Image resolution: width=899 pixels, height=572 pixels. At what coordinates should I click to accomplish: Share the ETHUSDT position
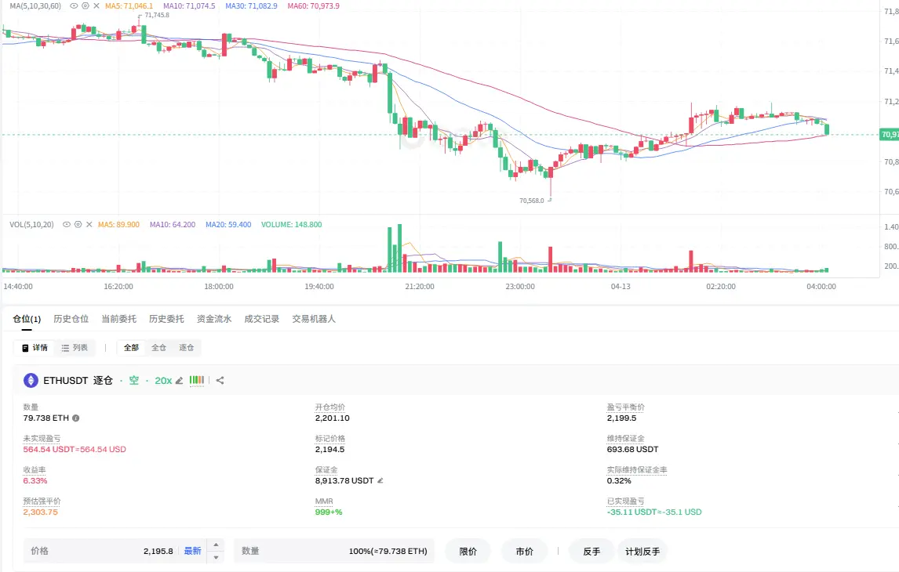220,380
